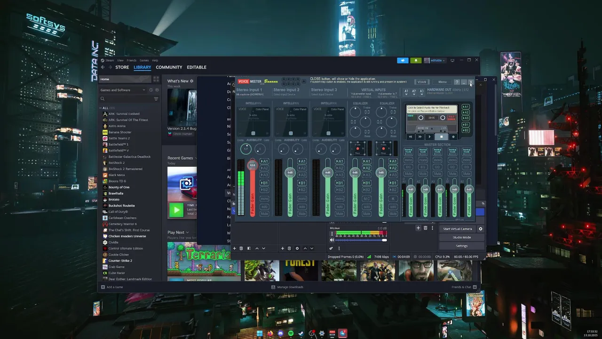Enable solo on Stereo Input 2
The image size is (602, 339).
click(x=301, y=206)
